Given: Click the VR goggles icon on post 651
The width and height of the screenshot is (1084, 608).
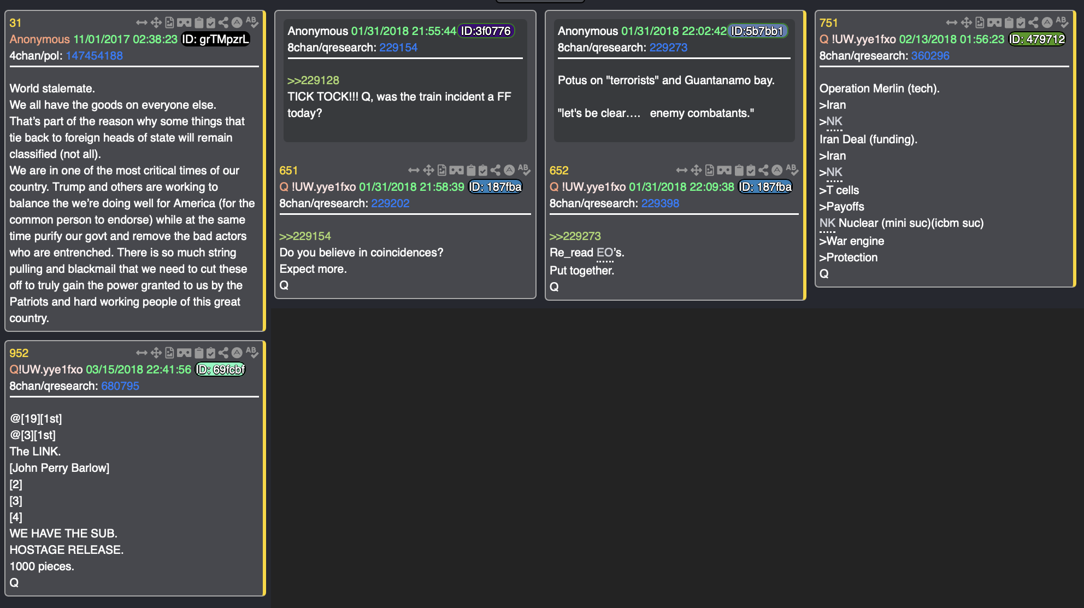Looking at the screenshot, I should [456, 170].
